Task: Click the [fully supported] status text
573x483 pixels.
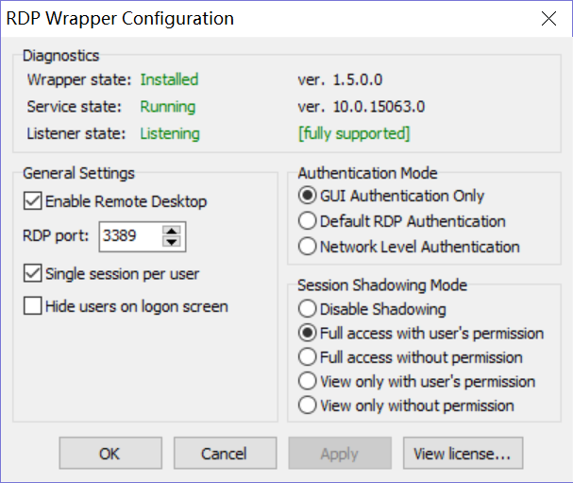Action: point(354,133)
